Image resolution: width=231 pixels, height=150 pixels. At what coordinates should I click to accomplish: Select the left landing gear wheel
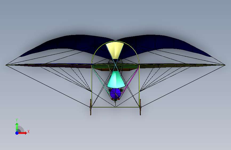pyautogui.click(x=91, y=107)
